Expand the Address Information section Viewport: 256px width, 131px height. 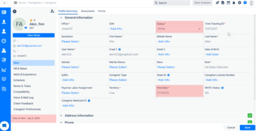click(x=61, y=116)
